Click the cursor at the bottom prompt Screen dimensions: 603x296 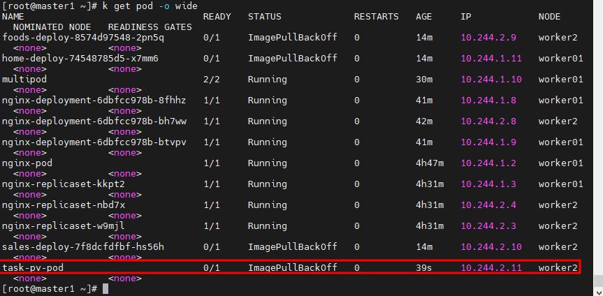tap(106, 289)
